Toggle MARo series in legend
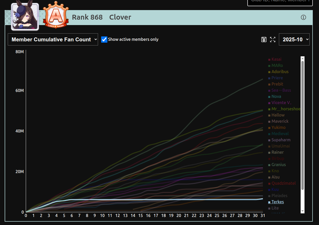The image size is (319, 225). point(276,65)
